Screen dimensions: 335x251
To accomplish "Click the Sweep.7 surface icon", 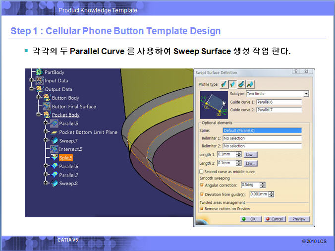I will tap(54, 140).
